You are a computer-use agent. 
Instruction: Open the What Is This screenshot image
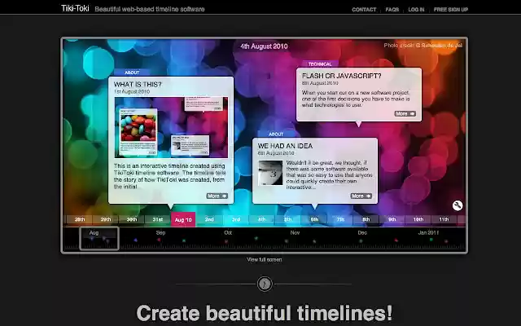coord(171,127)
